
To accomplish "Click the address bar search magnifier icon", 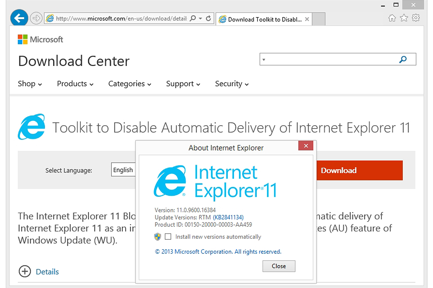I will pos(193,19).
